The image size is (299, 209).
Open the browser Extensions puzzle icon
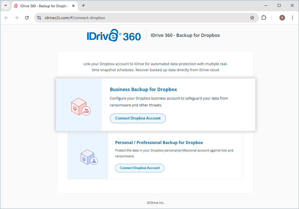click(264, 18)
